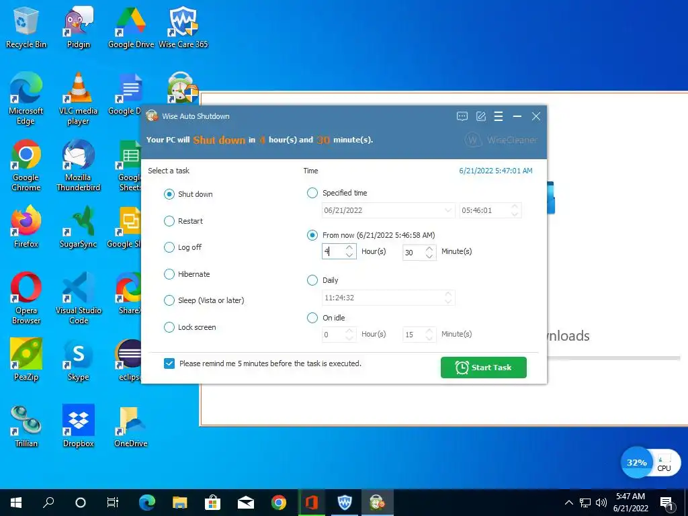Open Firefox desktop shortcut
Viewport: 688px width, 516px height.
tap(26, 227)
